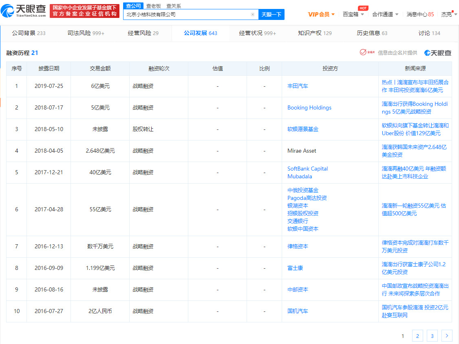Click the next page arrow
Image resolution: width=459 pixels, height=344 pixels.
click(447, 336)
